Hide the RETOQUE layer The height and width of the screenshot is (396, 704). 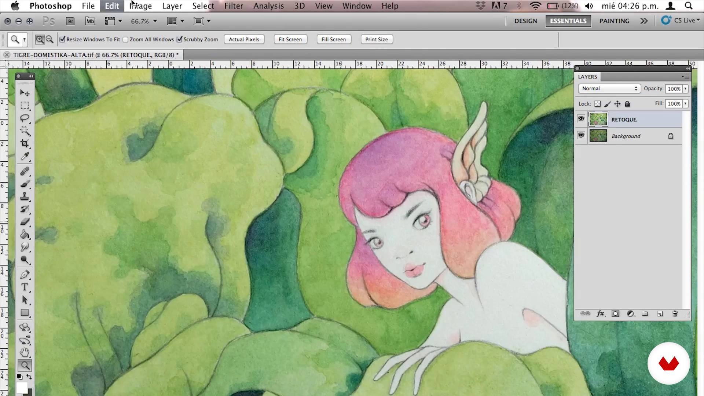point(581,119)
